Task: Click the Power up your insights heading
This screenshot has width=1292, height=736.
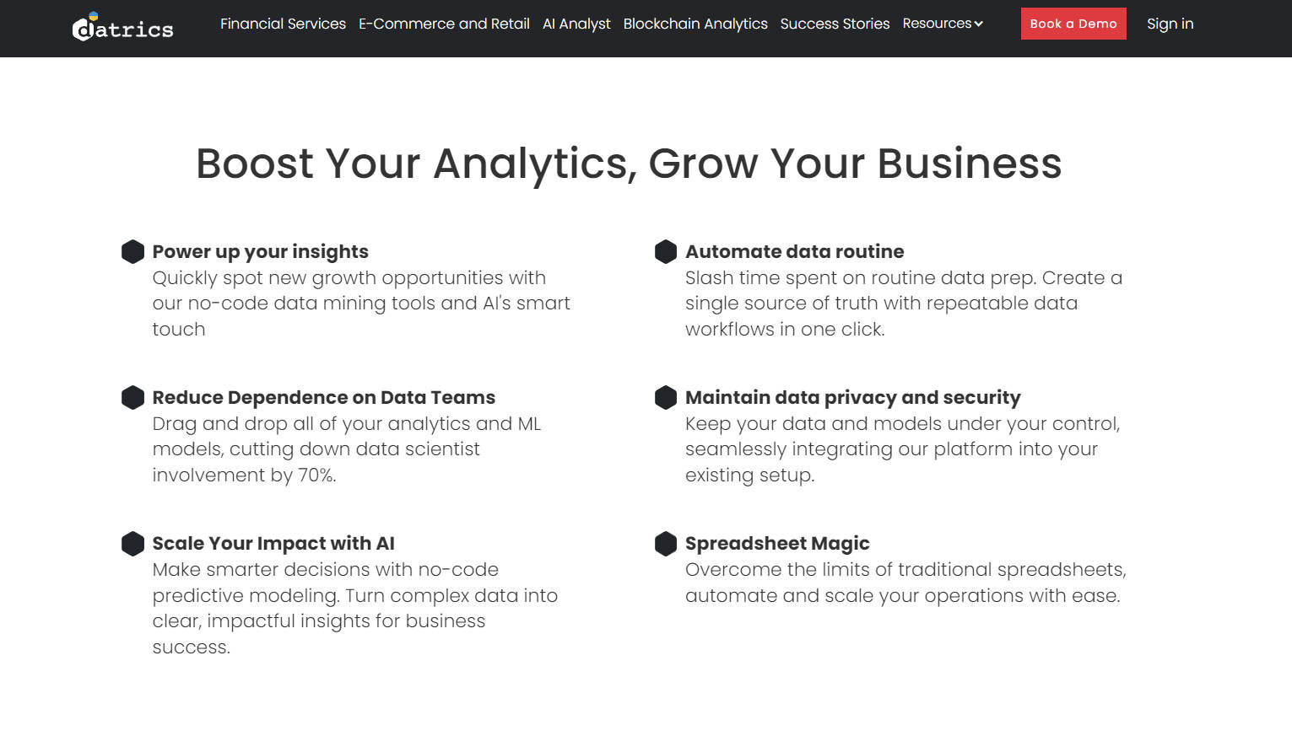Action: [260, 251]
